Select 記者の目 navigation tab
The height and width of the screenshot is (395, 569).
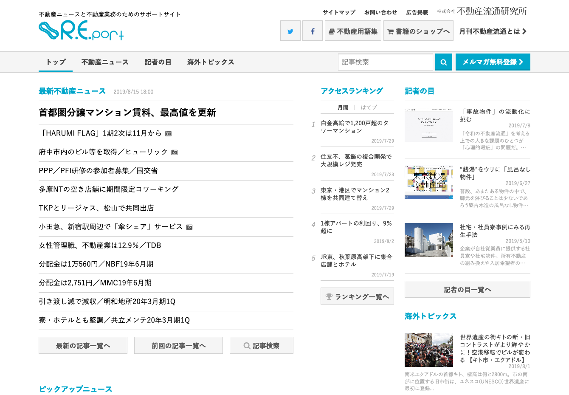pos(158,62)
